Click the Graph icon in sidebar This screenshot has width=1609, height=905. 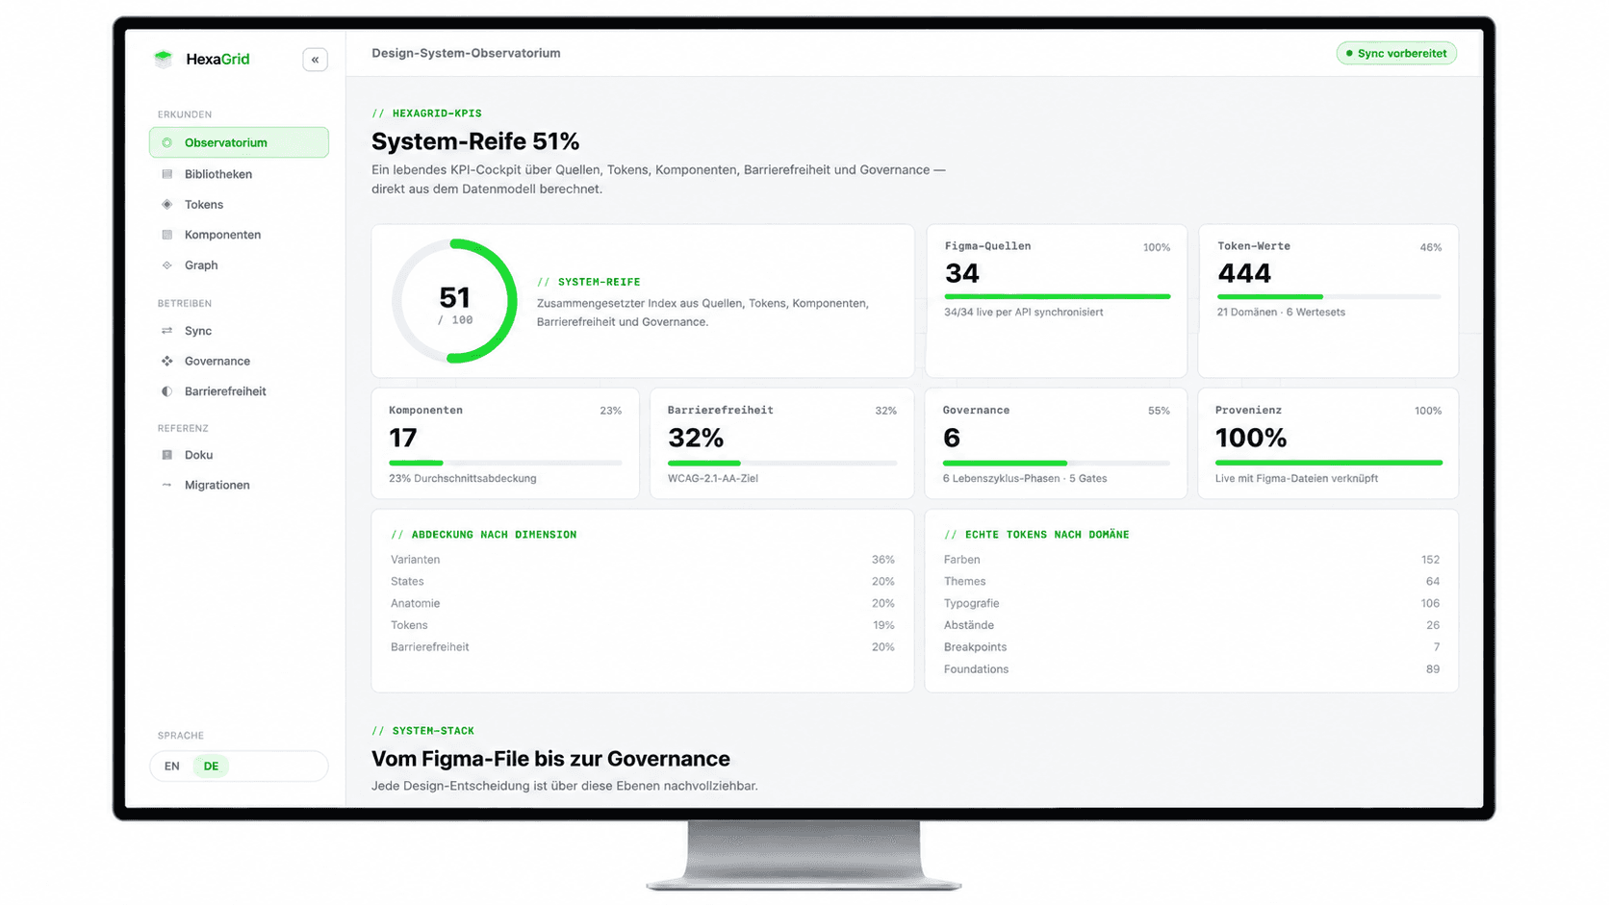pyautogui.click(x=167, y=265)
